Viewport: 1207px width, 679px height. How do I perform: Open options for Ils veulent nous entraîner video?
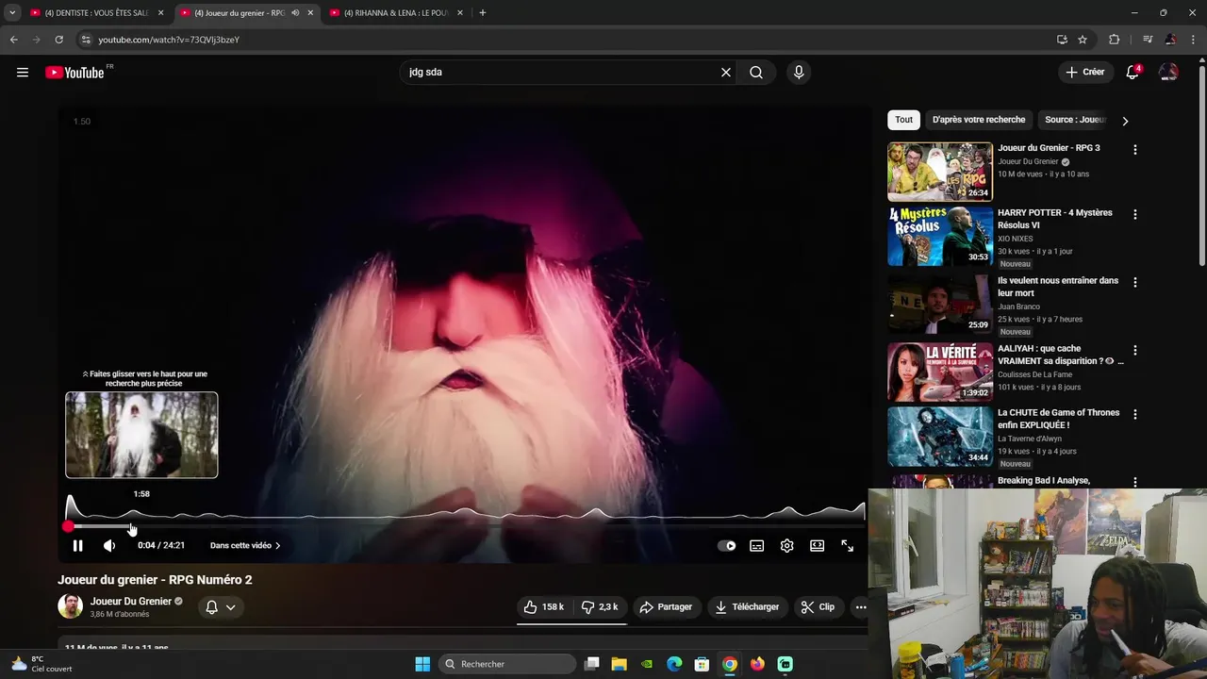[x=1134, y=282]
